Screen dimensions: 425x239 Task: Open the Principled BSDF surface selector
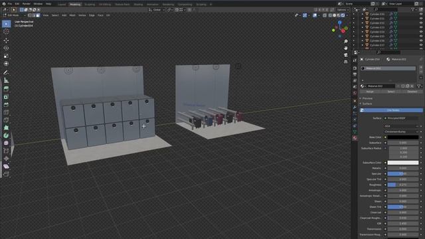click(x=401, y=118)
